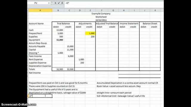Click the 'salvage value of $1000' note line

coord(57,93)
